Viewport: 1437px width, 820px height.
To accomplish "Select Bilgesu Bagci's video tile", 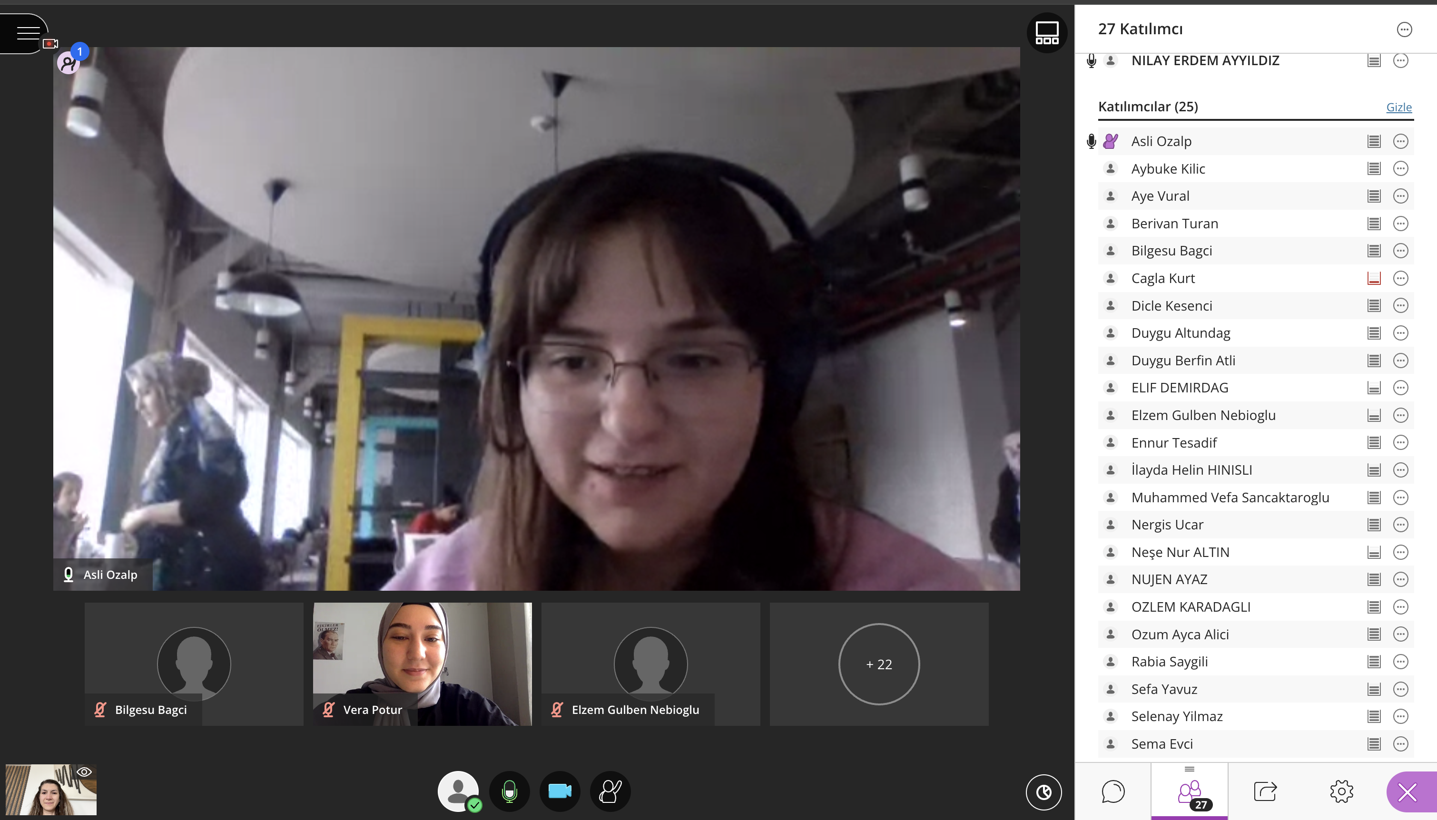I will point(194,664).
